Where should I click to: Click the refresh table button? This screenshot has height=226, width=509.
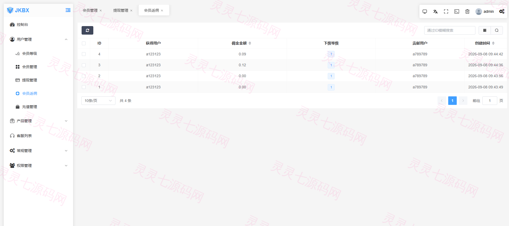[87, 30]
